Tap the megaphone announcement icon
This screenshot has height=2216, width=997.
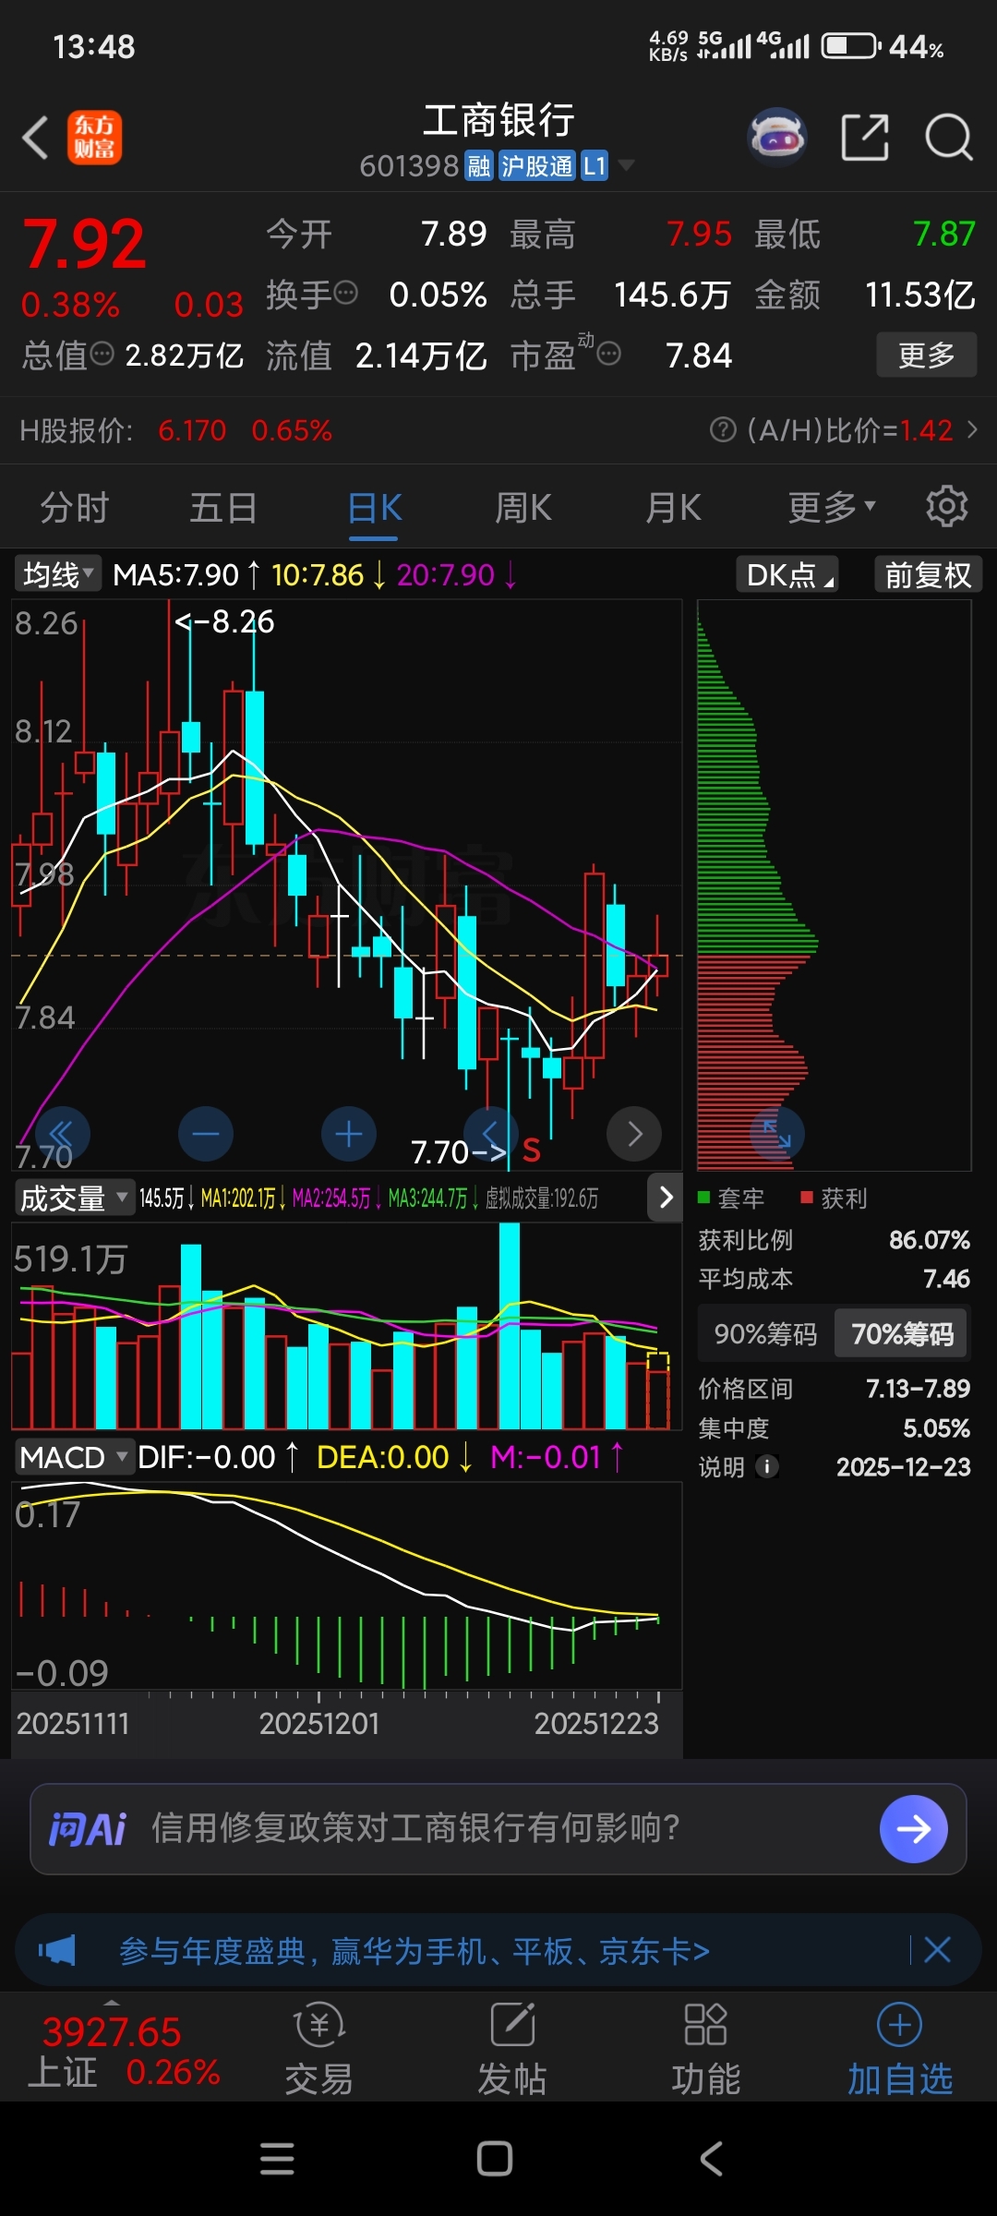(56, 1950)
